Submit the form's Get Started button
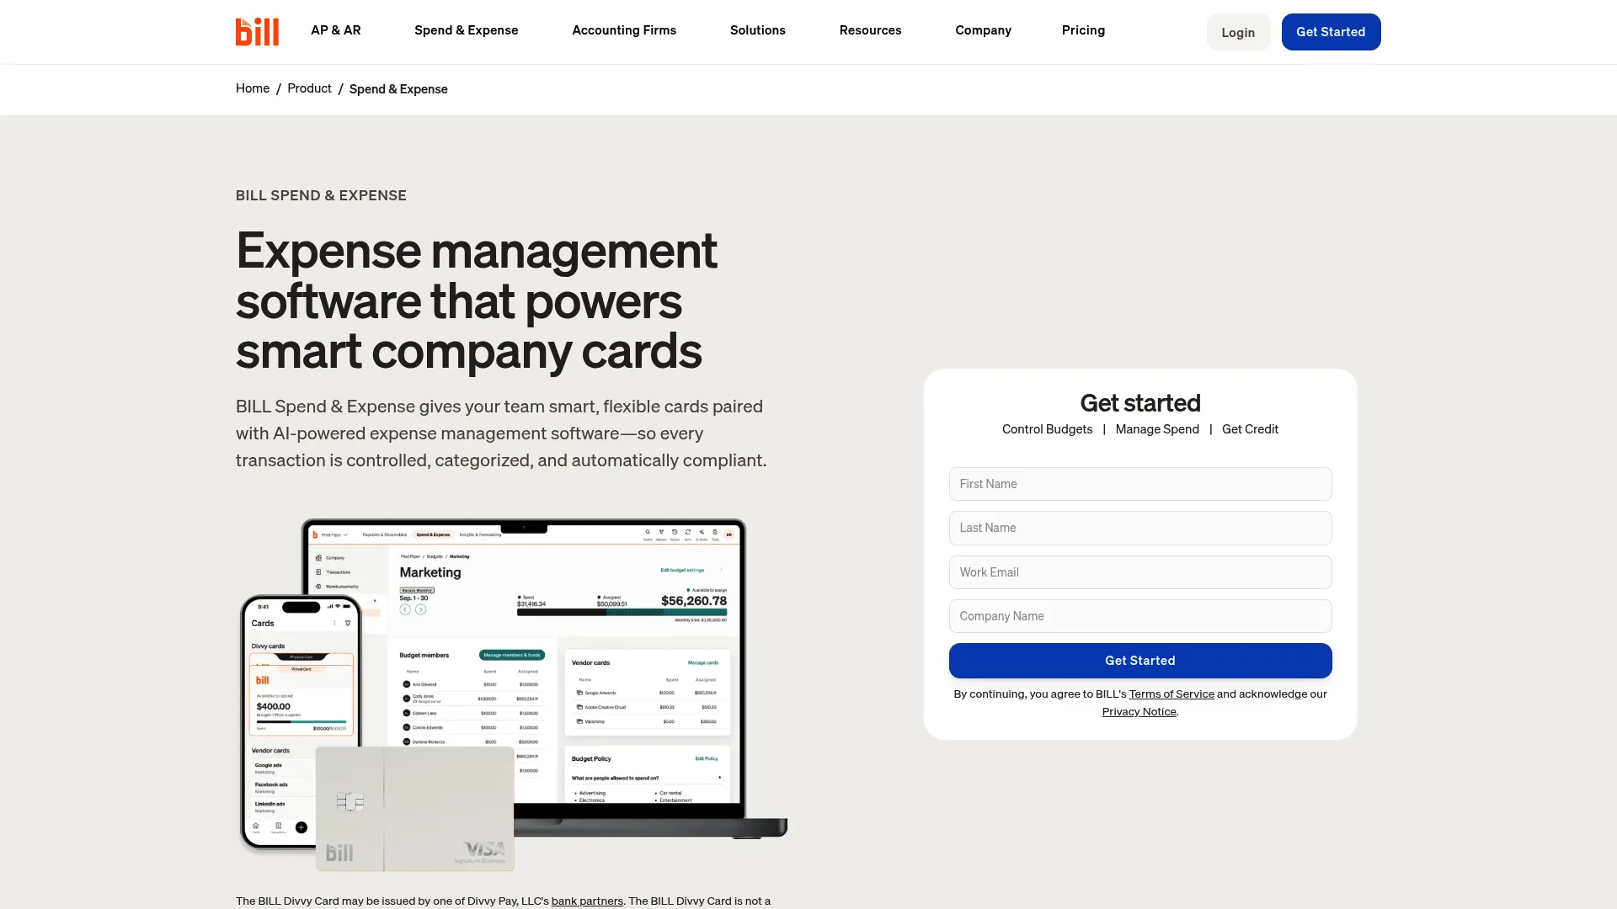Image resolution: width=1617 pixels, height=909 pixels. coord(1140,661)
